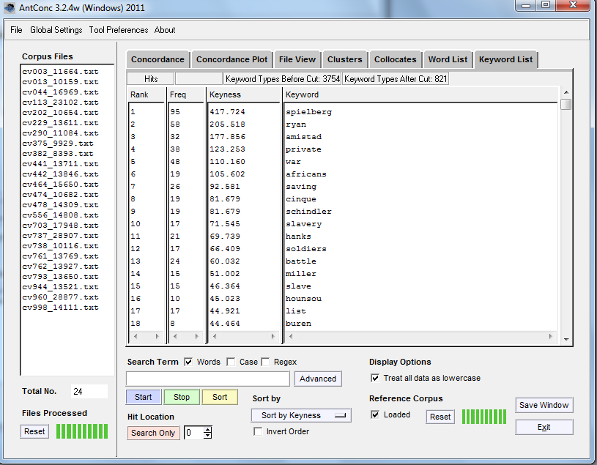Click the keyword list vertical scrollbar
The width and height of the screenshot is (597, 465).
point(566,220)
